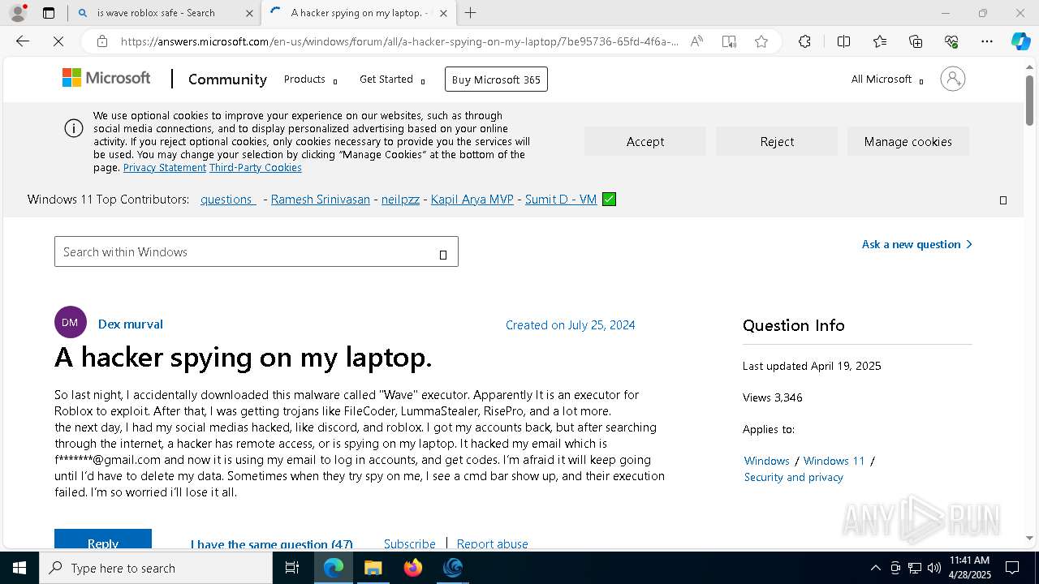Go back with the back arrow
This screenshot has width=1039, height=584.
pos(23,41)
